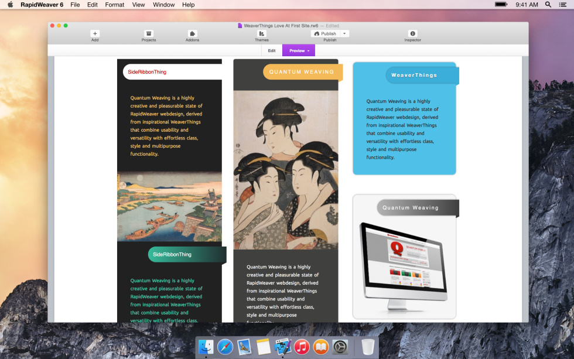The height and width of the screenshot is (359, 574).
Task: Check the battery status icon
Action: click(501, 5)
